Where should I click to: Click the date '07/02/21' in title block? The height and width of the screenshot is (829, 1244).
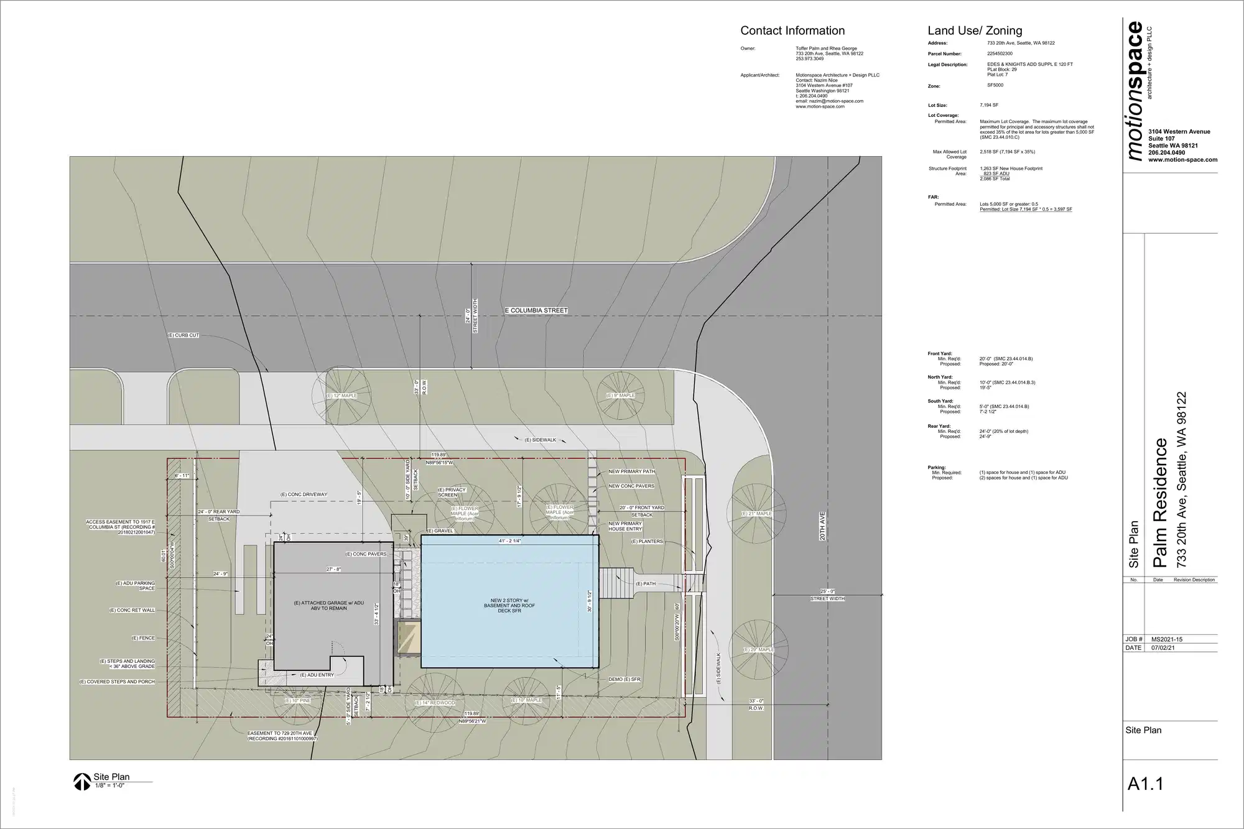pyautogui.click(x=1163, y=648)
